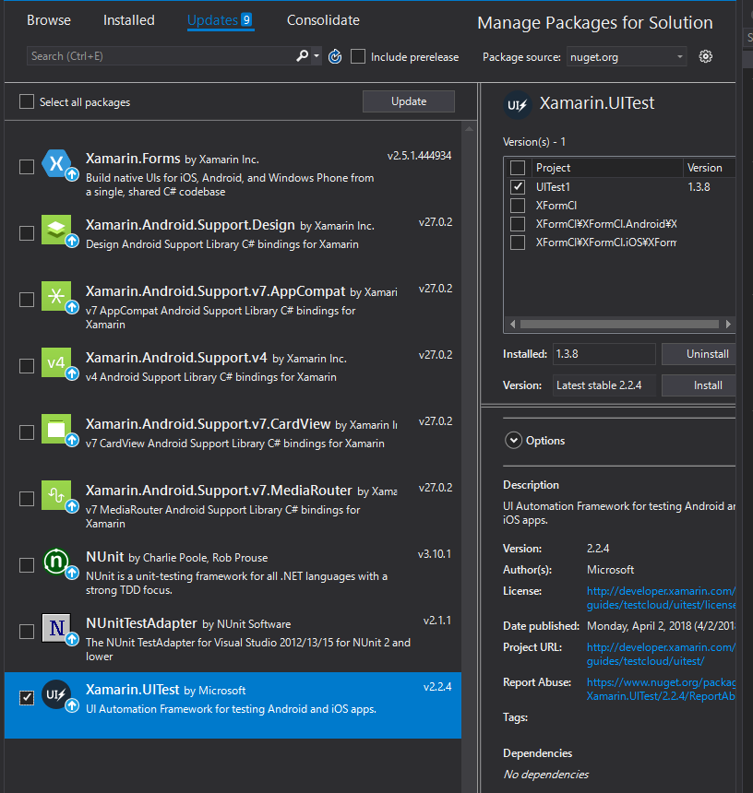Click the v7.MediaRouter package icon
This screenshot has height=793, width=753.
[56, 495]
